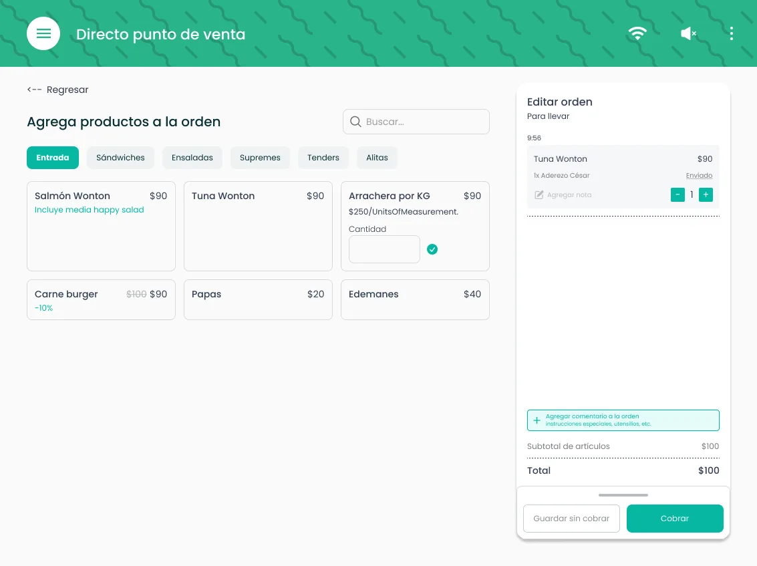Viewport: 757px width, 566px height.
Task: Add Carne burger to the order
Action: 101,299
